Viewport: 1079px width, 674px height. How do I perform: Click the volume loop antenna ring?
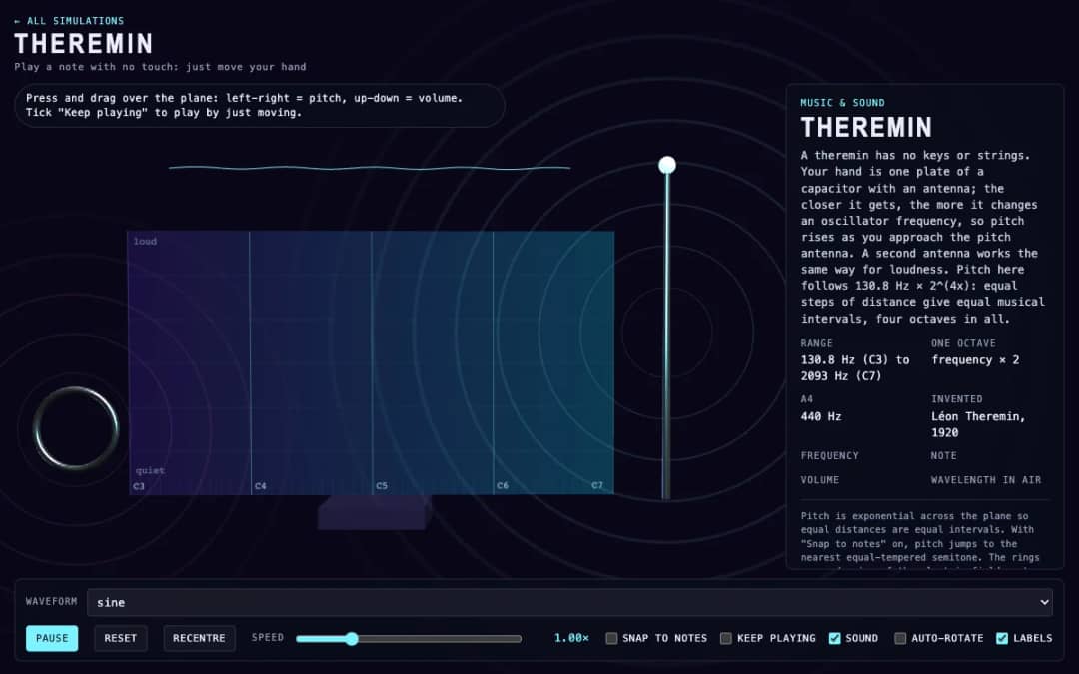pyautogui.click(x=76, y=427)
